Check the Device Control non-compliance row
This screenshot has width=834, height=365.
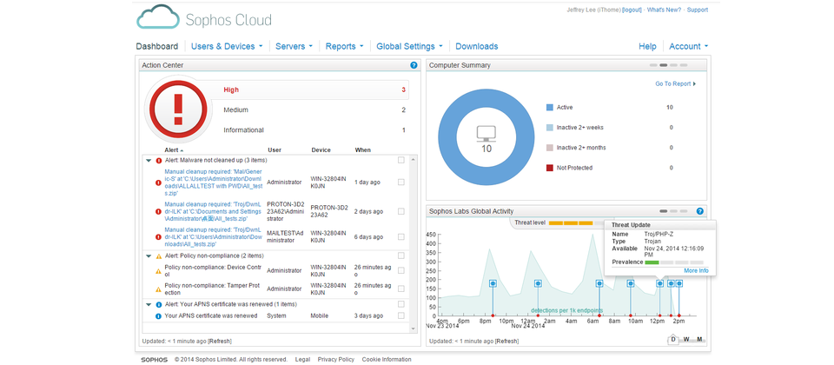[x=401, y=270]
